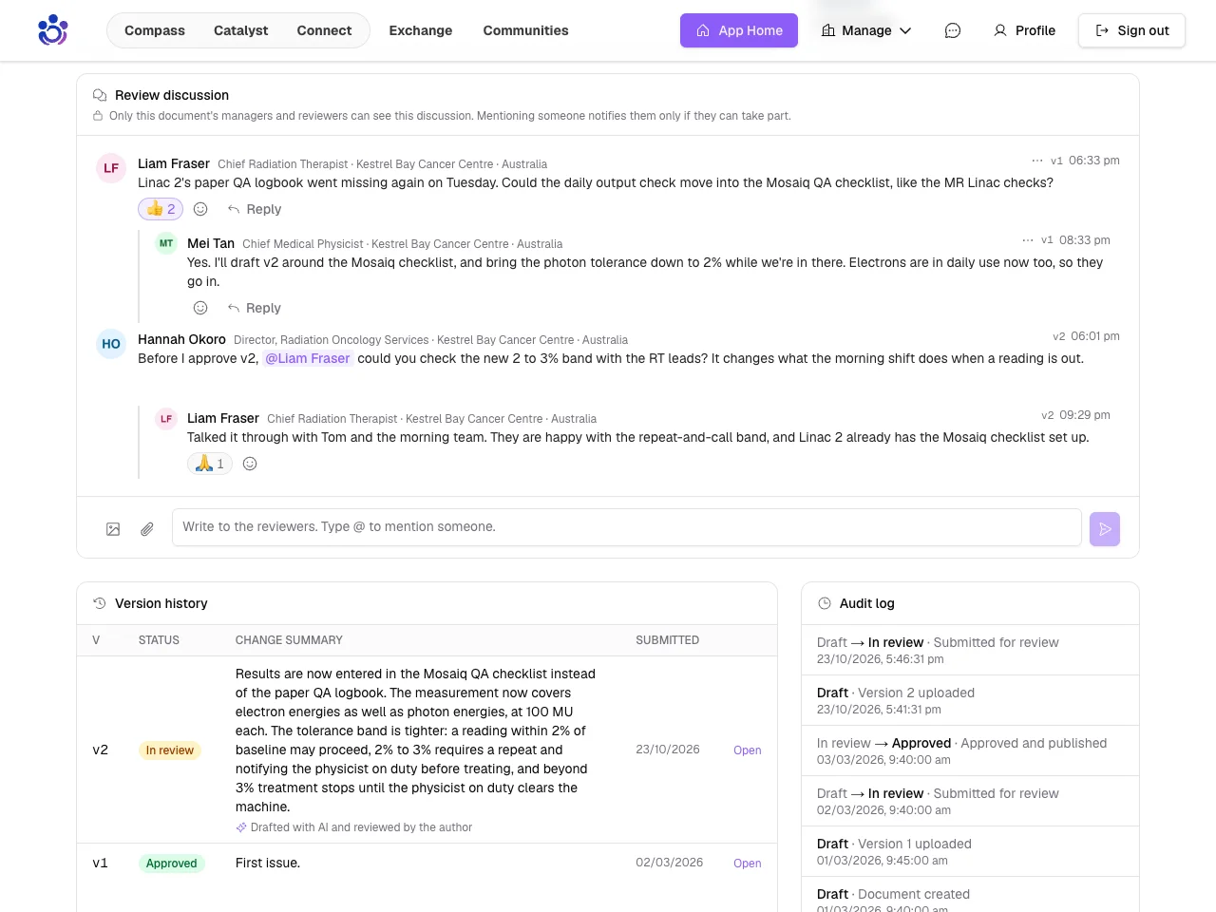The image size is (1216, 912).
Task: Switch to the Connect tab
Action: [324, 30]
